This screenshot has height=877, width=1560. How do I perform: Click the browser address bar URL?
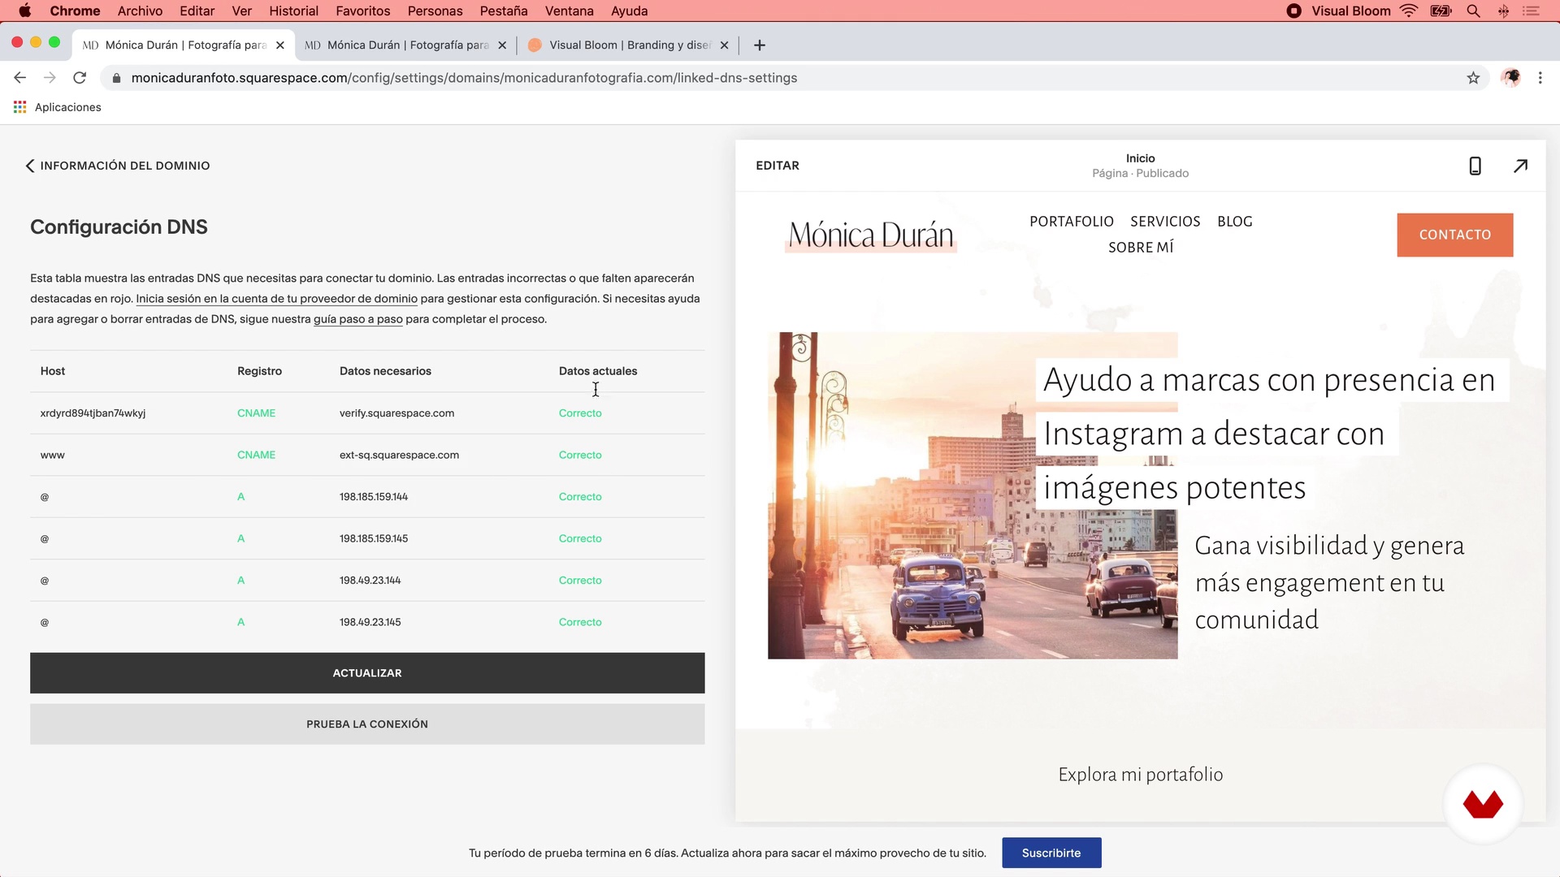[x=464, y=78]
